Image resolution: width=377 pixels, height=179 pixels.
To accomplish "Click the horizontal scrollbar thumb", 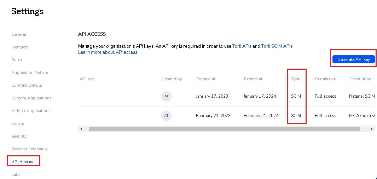I will pos(224,129).
